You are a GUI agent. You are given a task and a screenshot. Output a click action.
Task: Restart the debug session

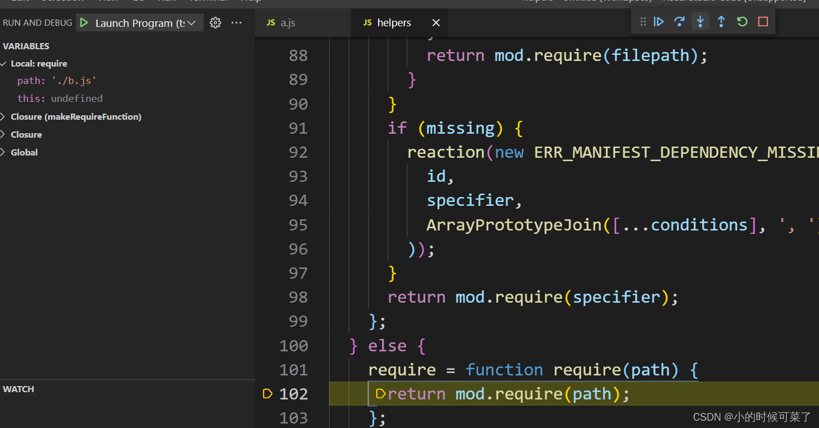point(742,22)
